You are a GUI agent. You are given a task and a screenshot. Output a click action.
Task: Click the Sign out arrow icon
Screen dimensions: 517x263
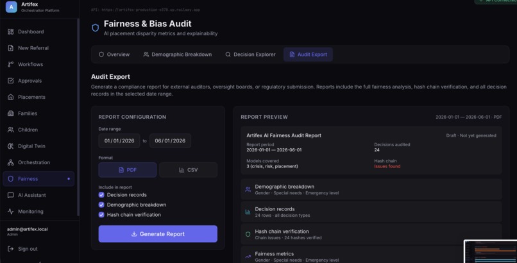pos(10,249)
